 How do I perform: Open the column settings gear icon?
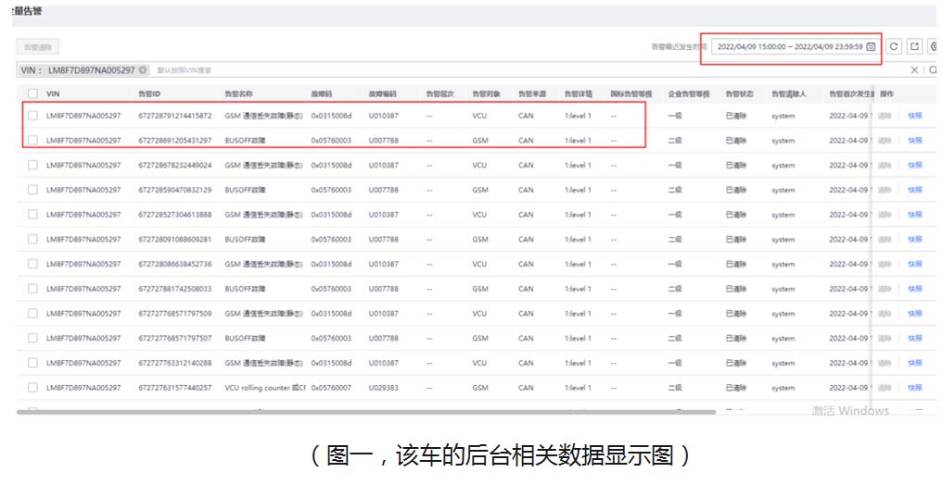(x=934, y=46)
